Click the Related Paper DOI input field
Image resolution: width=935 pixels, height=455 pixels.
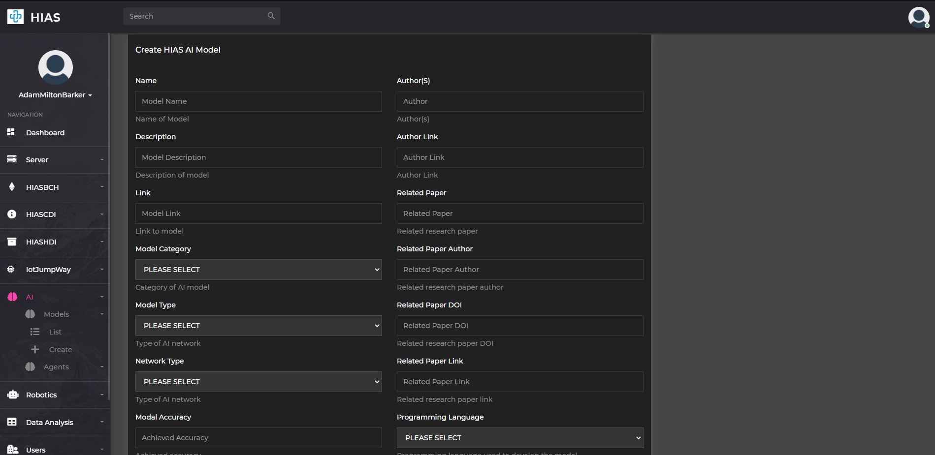[x=520, y=326]
